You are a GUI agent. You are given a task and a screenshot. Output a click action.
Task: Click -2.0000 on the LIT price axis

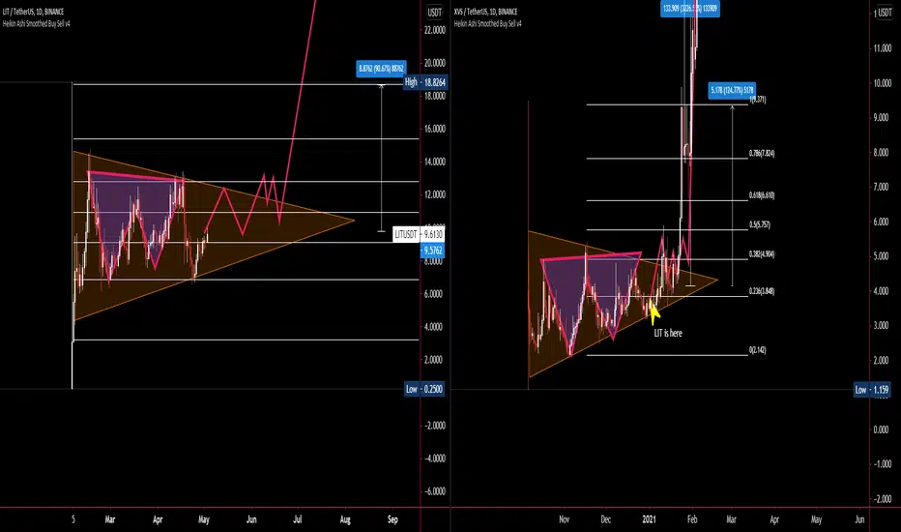(434, 426)
